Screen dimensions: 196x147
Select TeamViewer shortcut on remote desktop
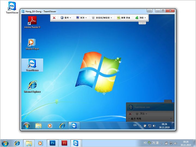click(32, 65)
